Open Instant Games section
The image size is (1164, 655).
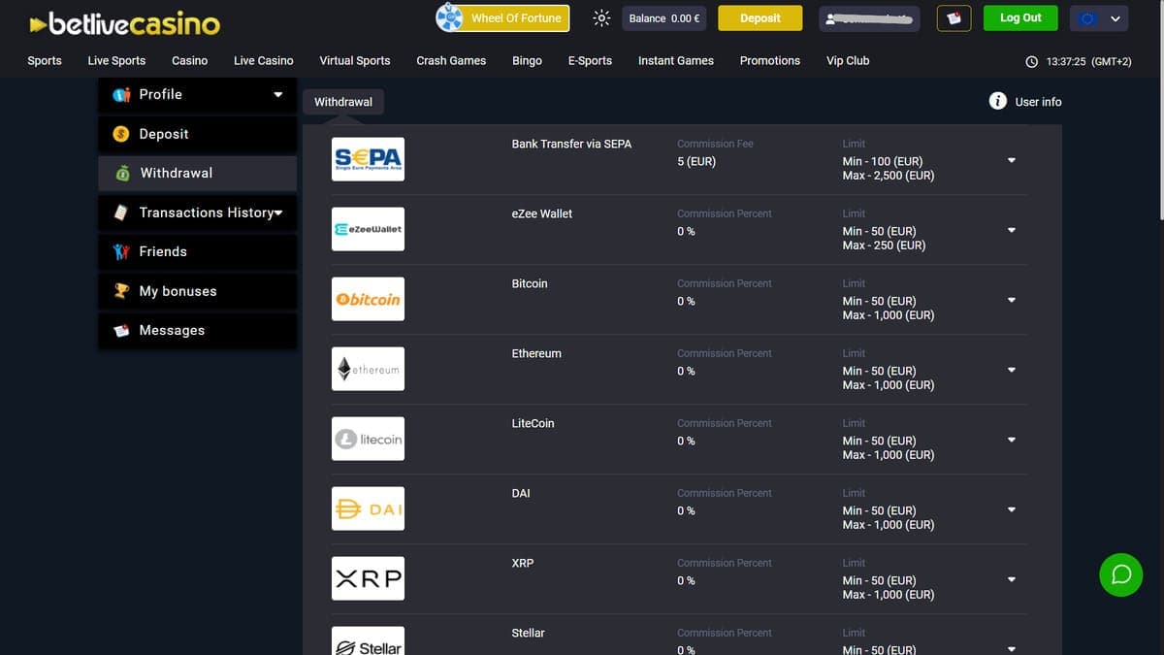point(676,60)
